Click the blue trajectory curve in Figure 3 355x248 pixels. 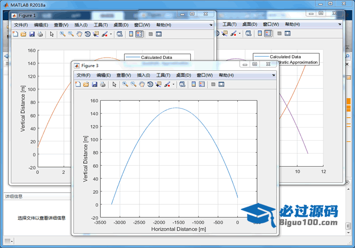[x=177, y=108]
